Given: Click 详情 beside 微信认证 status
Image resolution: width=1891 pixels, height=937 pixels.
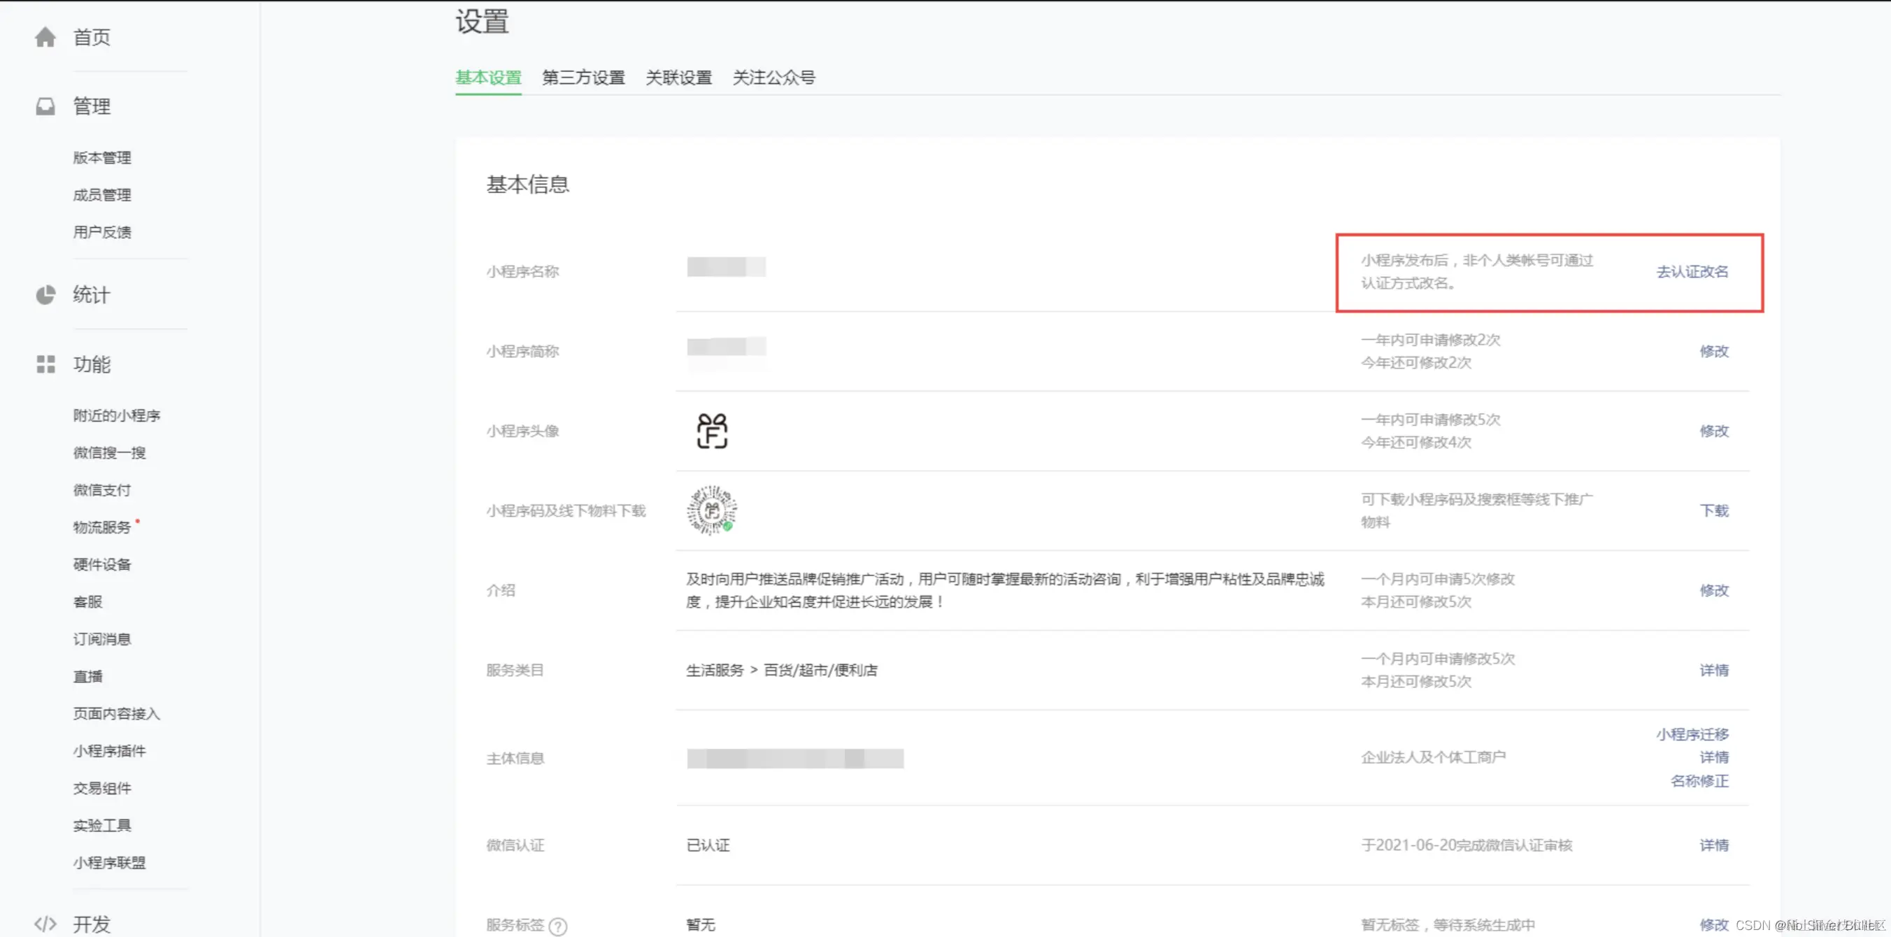Looking at the screenshot, I should point(1715,845).
